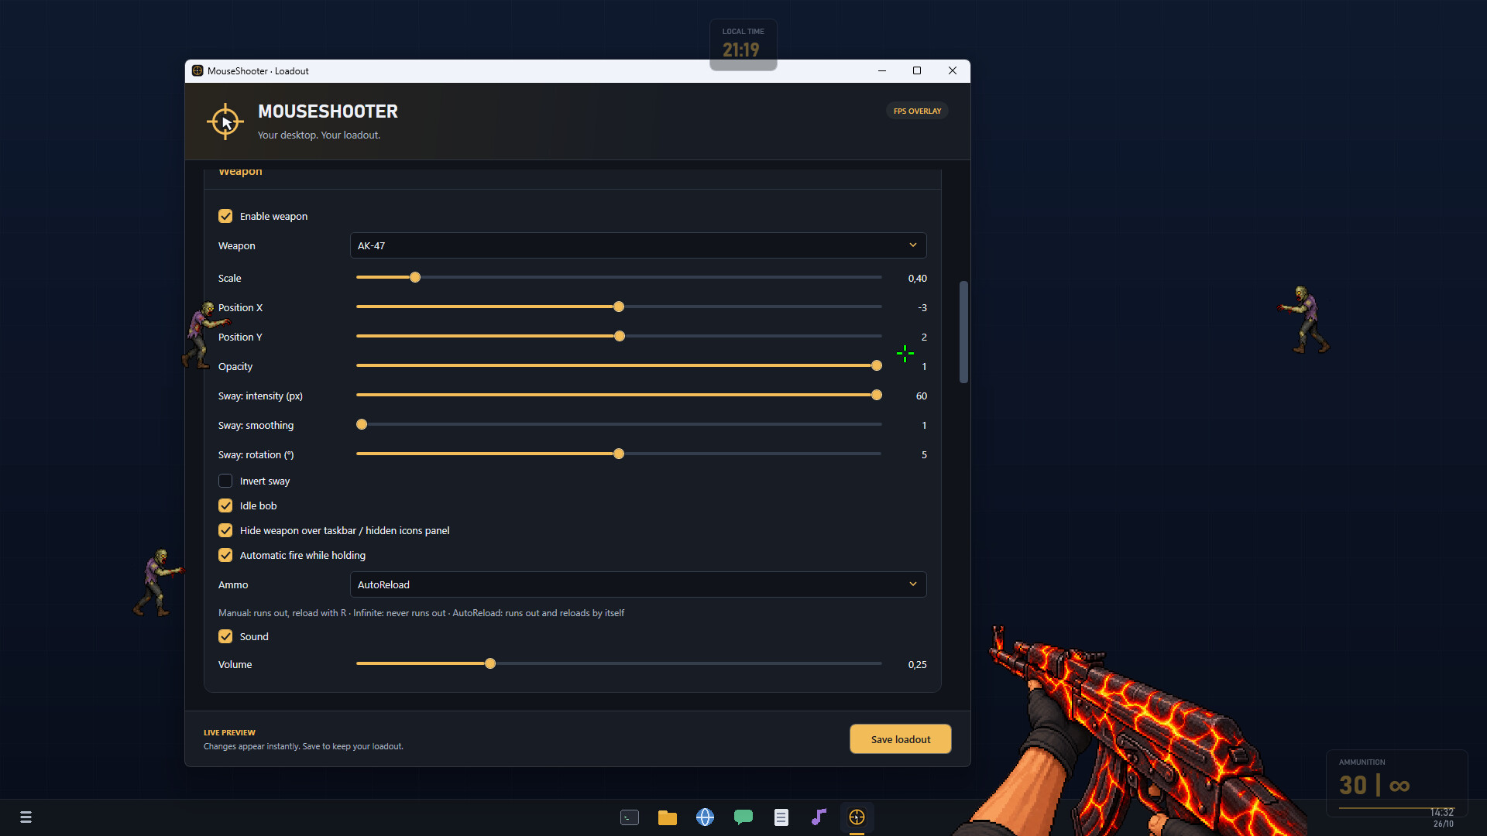
Task: Enable the Invert sway checkbox
Action: point(225,481)
